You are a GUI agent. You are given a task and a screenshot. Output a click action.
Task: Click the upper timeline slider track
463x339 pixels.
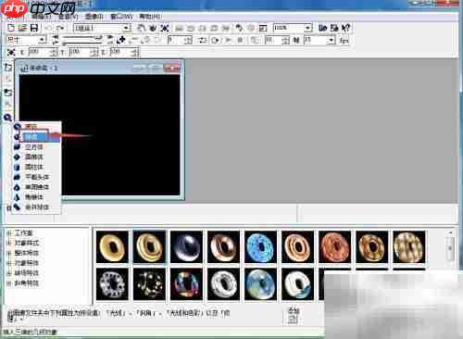pyautogui.click(x=82, y=37)
